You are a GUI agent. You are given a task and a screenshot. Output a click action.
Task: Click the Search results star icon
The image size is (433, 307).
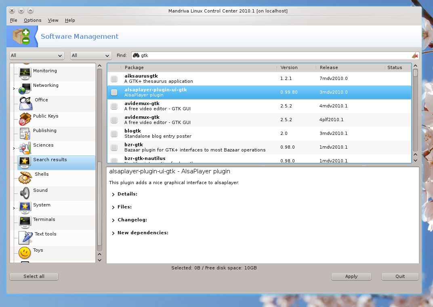[25, 163]
